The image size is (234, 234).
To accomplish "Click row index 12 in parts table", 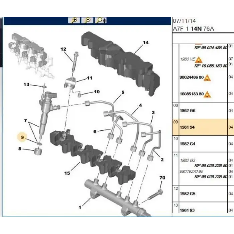I will (x=175, y=189).
